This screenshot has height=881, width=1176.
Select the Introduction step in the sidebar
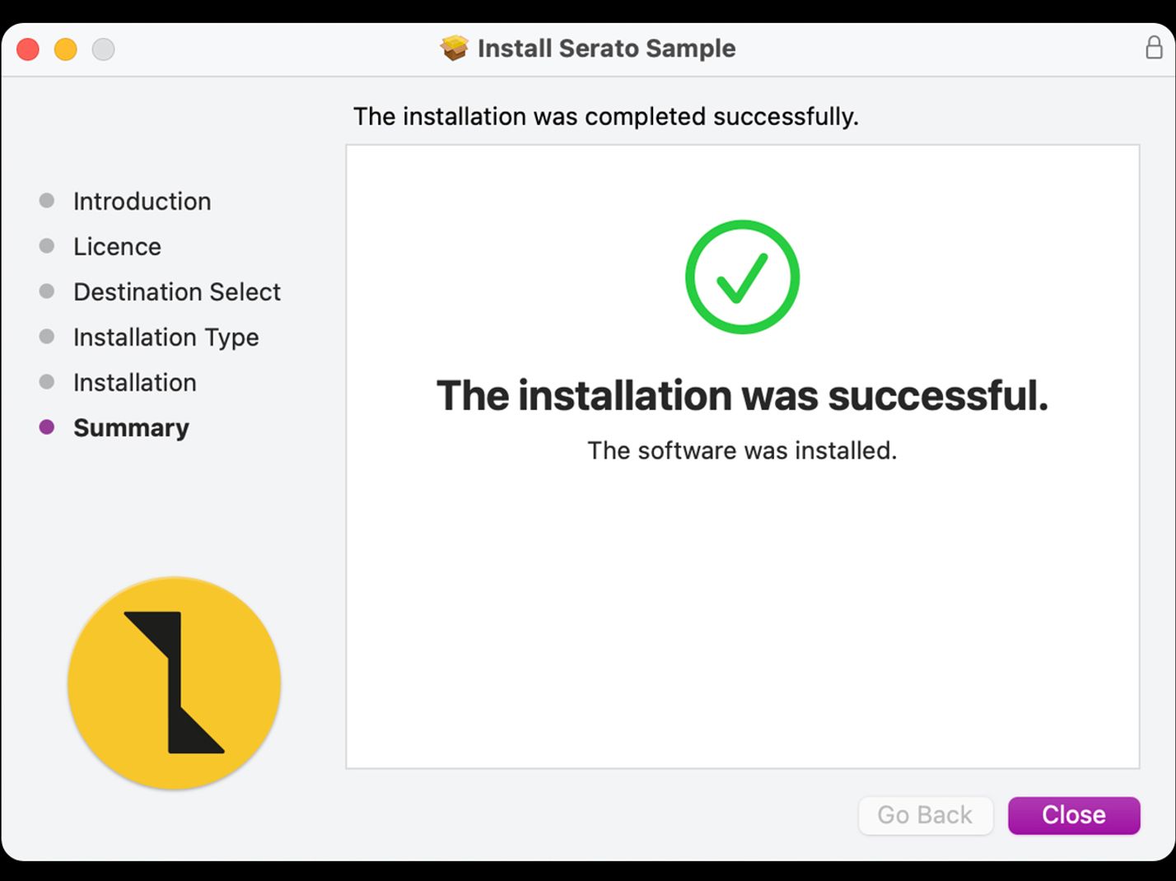click(x=142, y=201)
